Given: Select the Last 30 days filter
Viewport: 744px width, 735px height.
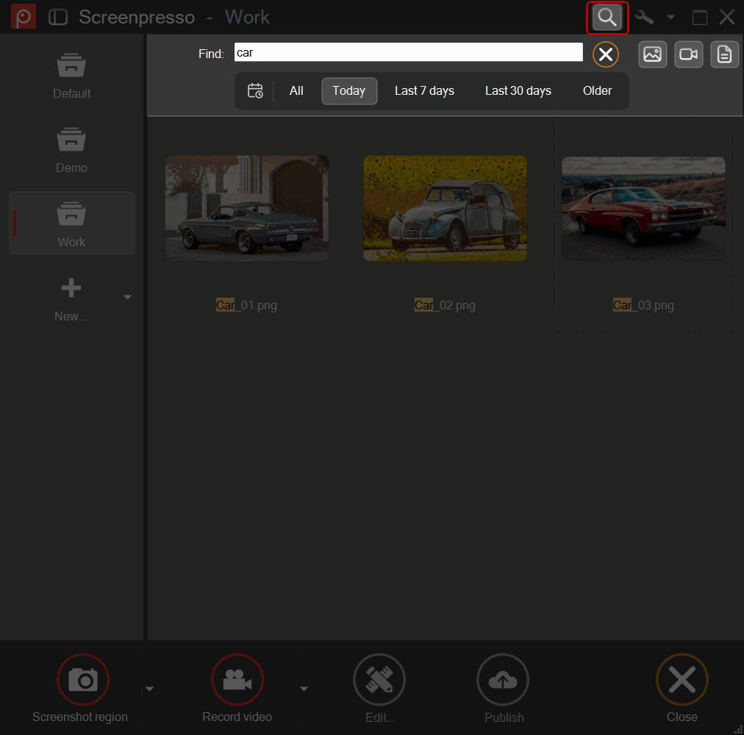Looking at the screenshot, I should tap(518, 90).
